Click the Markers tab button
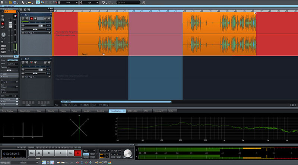 tap(87, 111)
